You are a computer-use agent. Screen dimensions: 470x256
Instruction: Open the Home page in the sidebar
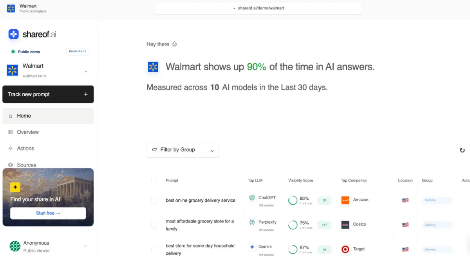[x=48, y=116]
